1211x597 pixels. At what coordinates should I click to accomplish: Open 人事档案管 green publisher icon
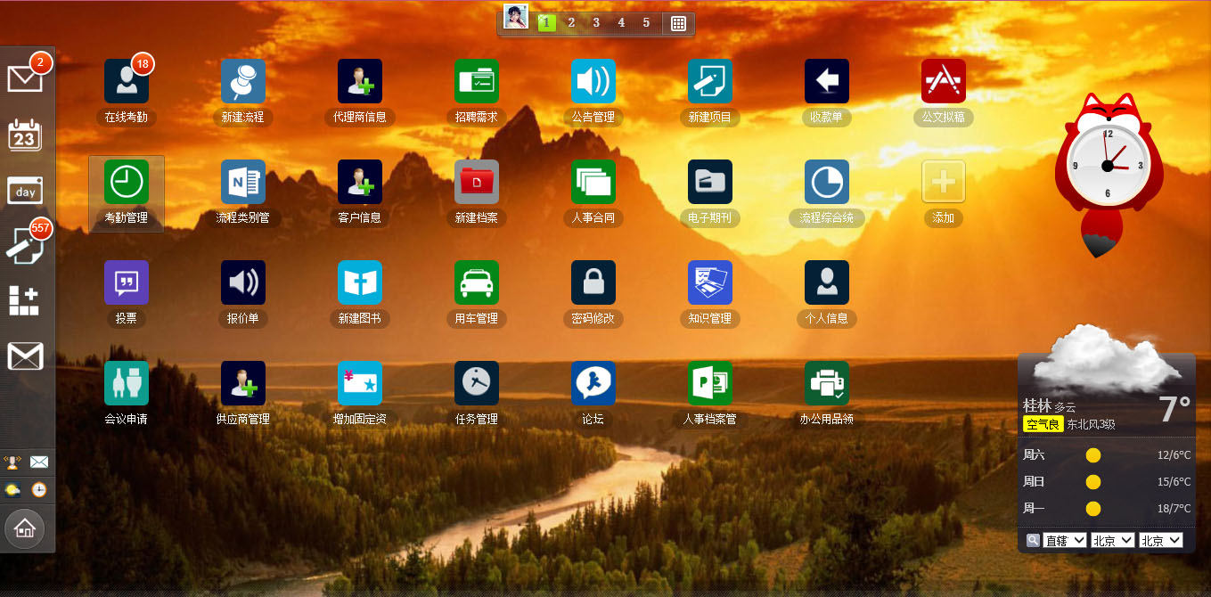[710, 383]
